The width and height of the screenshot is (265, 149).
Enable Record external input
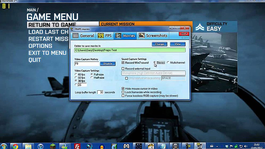pyautogui.click(x=123, y=69)
